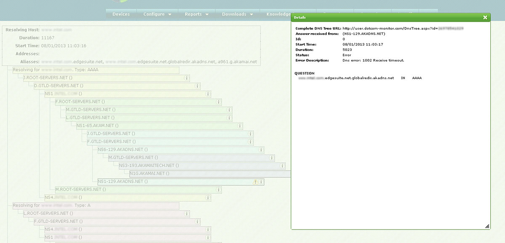
Task: Click the info icon for J.GTLD-SERVERS.NET
Action: click(251, 134)
